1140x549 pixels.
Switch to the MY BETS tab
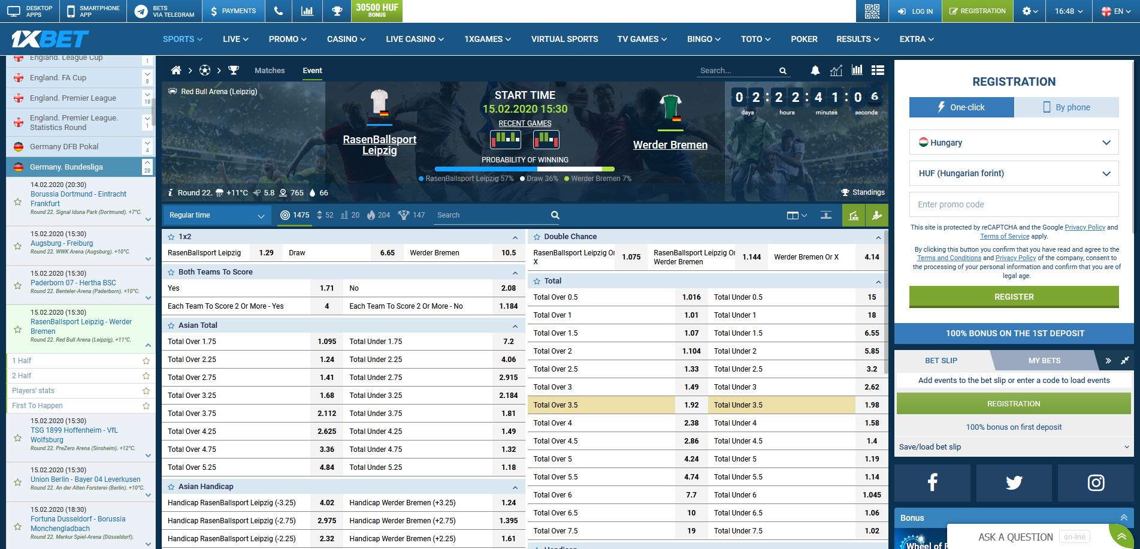pyautogui.click(x=1044, y=360)
